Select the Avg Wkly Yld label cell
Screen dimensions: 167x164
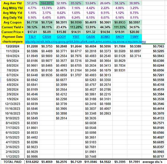point(13,13)
